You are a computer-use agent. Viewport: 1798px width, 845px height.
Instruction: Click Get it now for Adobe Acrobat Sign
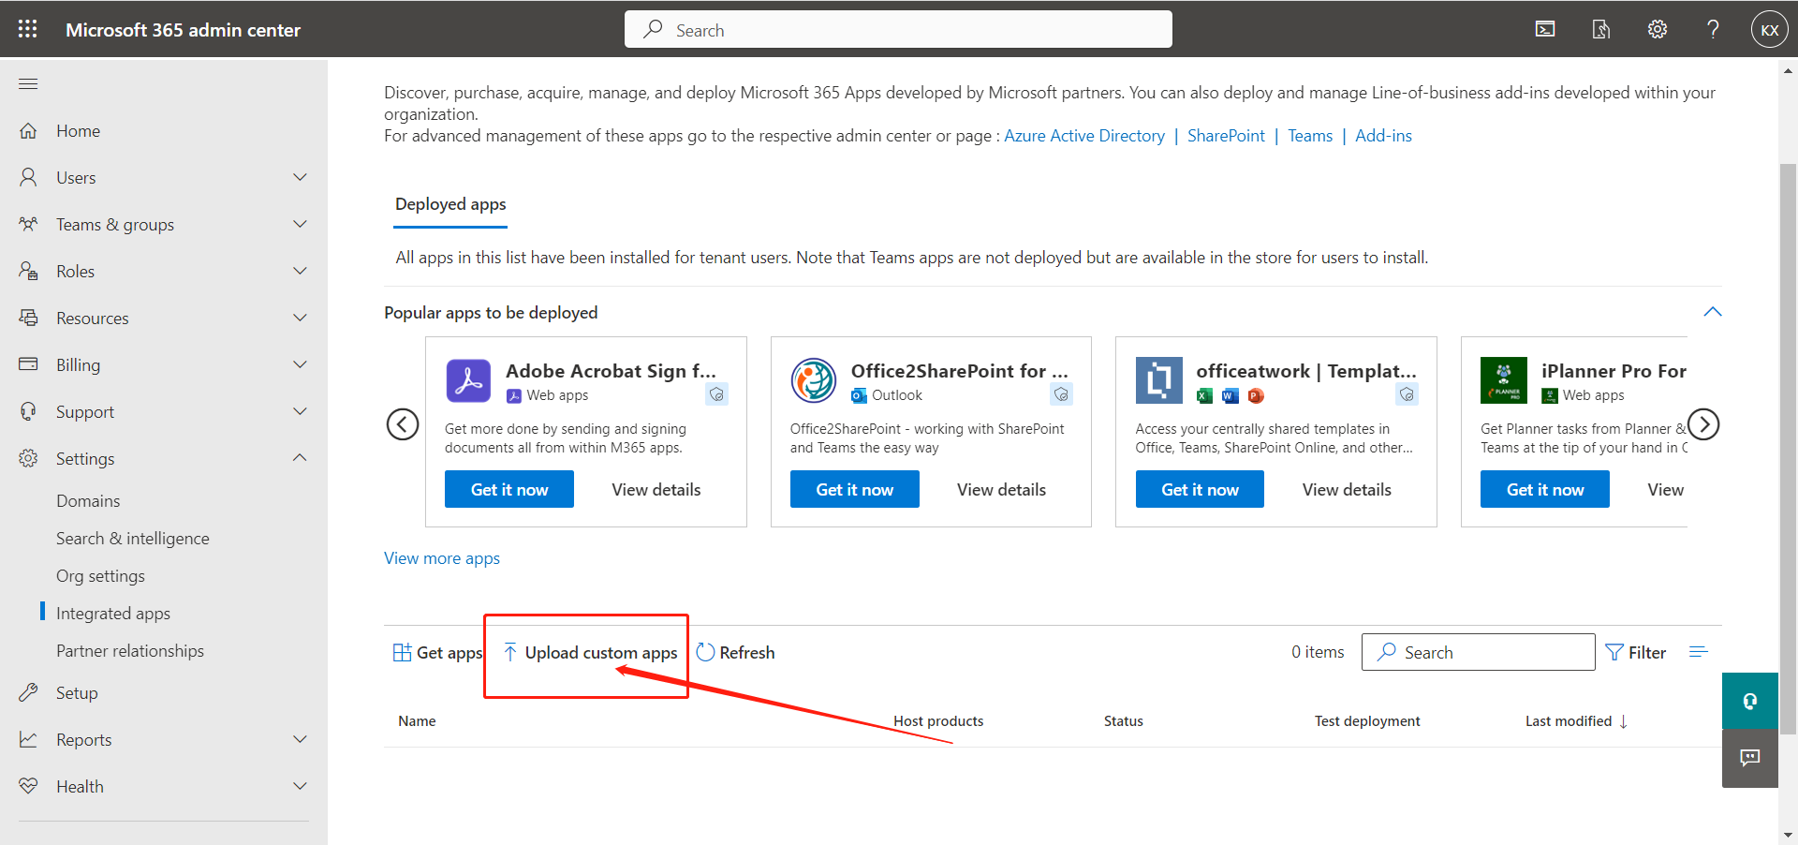point(509,489)
